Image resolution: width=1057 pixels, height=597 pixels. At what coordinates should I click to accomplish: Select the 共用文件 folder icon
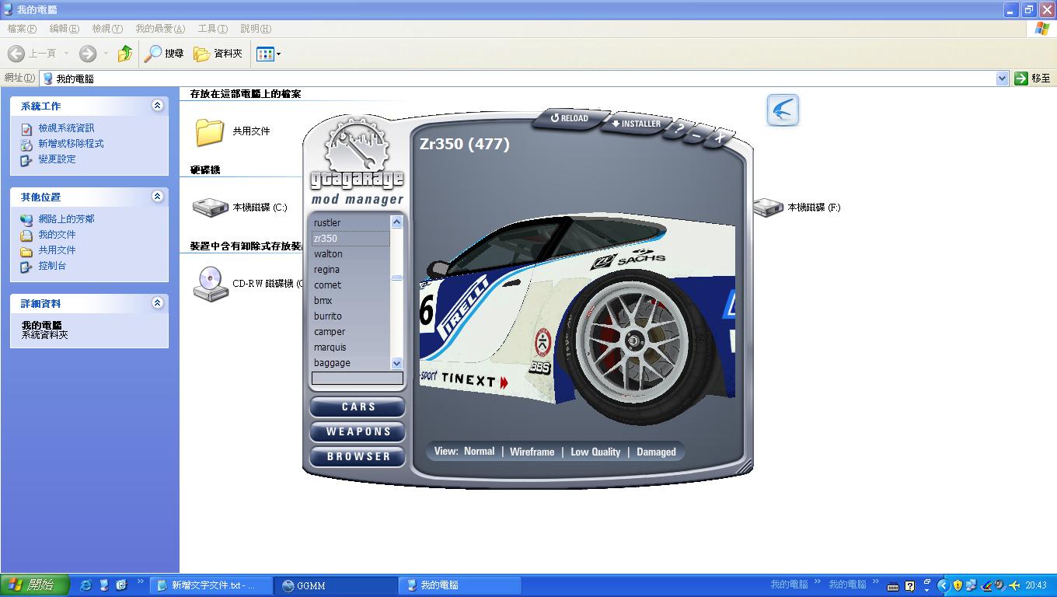210,131
